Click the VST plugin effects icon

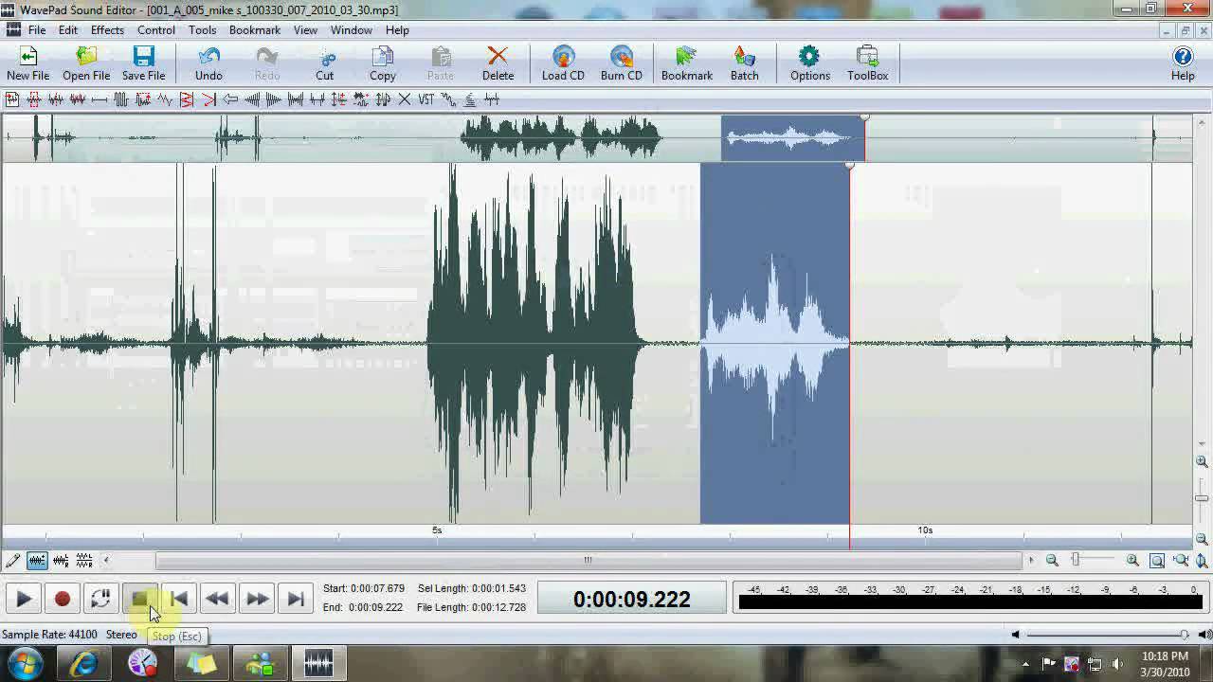426,99
